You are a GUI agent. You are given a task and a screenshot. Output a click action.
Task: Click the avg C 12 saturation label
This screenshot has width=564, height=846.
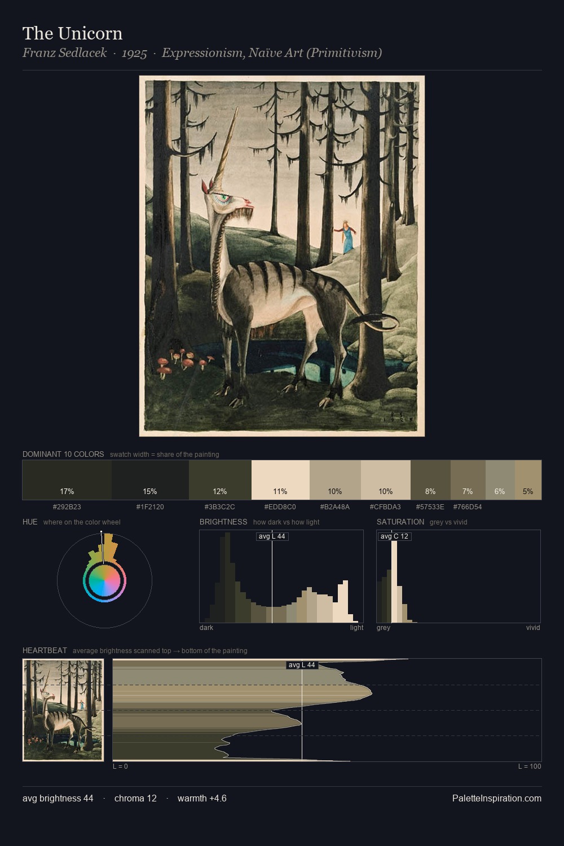[394, 536]
